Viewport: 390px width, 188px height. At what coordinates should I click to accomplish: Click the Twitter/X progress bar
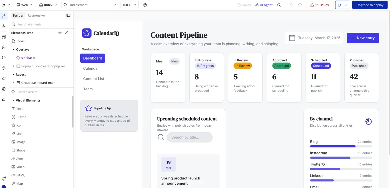tap(341, 169)
